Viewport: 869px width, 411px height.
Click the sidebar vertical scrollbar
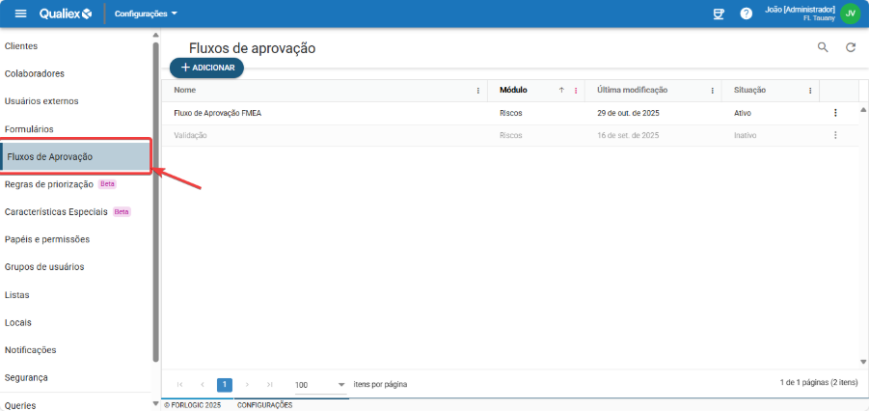[x=155, y=193]
